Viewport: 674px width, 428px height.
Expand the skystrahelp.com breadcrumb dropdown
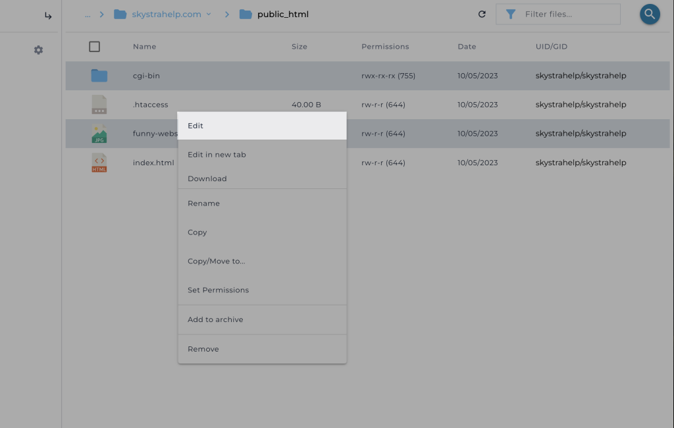coord(209,14)
